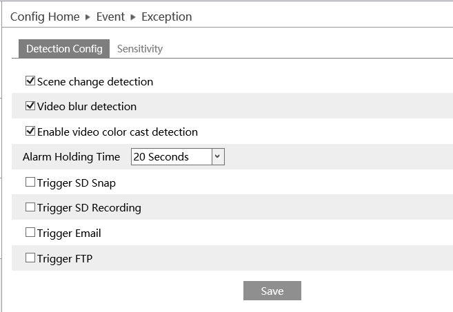Navigate to Event in the breadcrumb
Screen dimensions: 453x312
(x=110, y=17)
